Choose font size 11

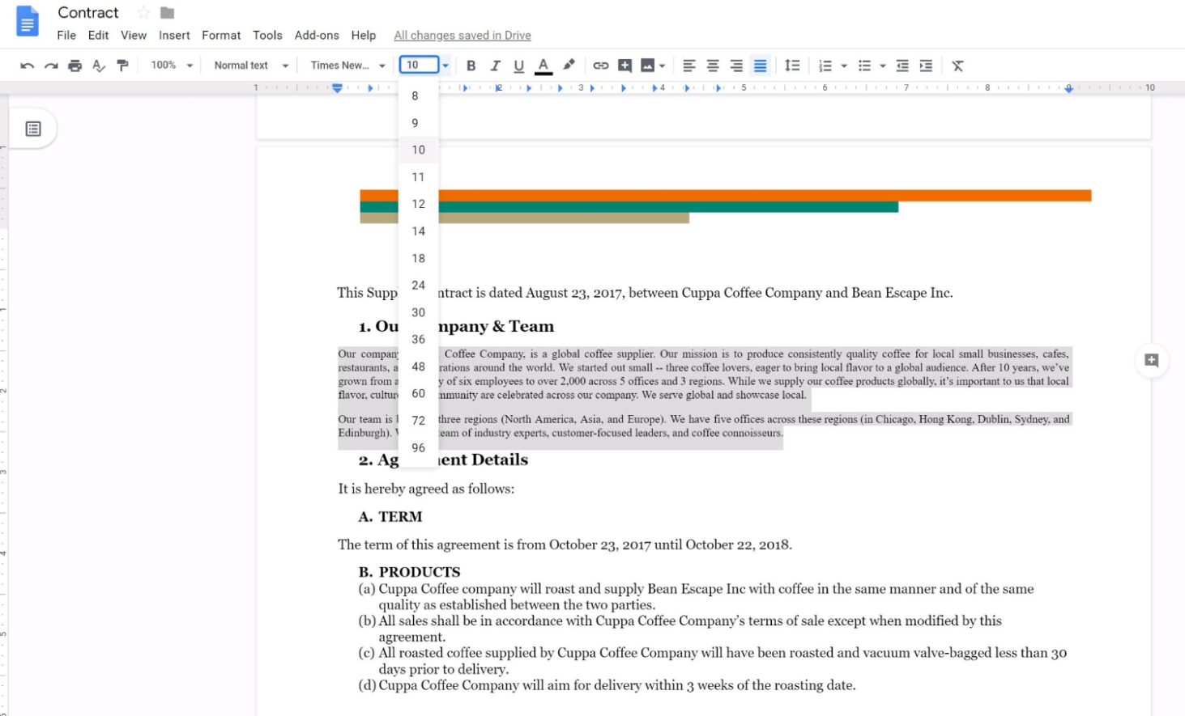click(418, 177)
